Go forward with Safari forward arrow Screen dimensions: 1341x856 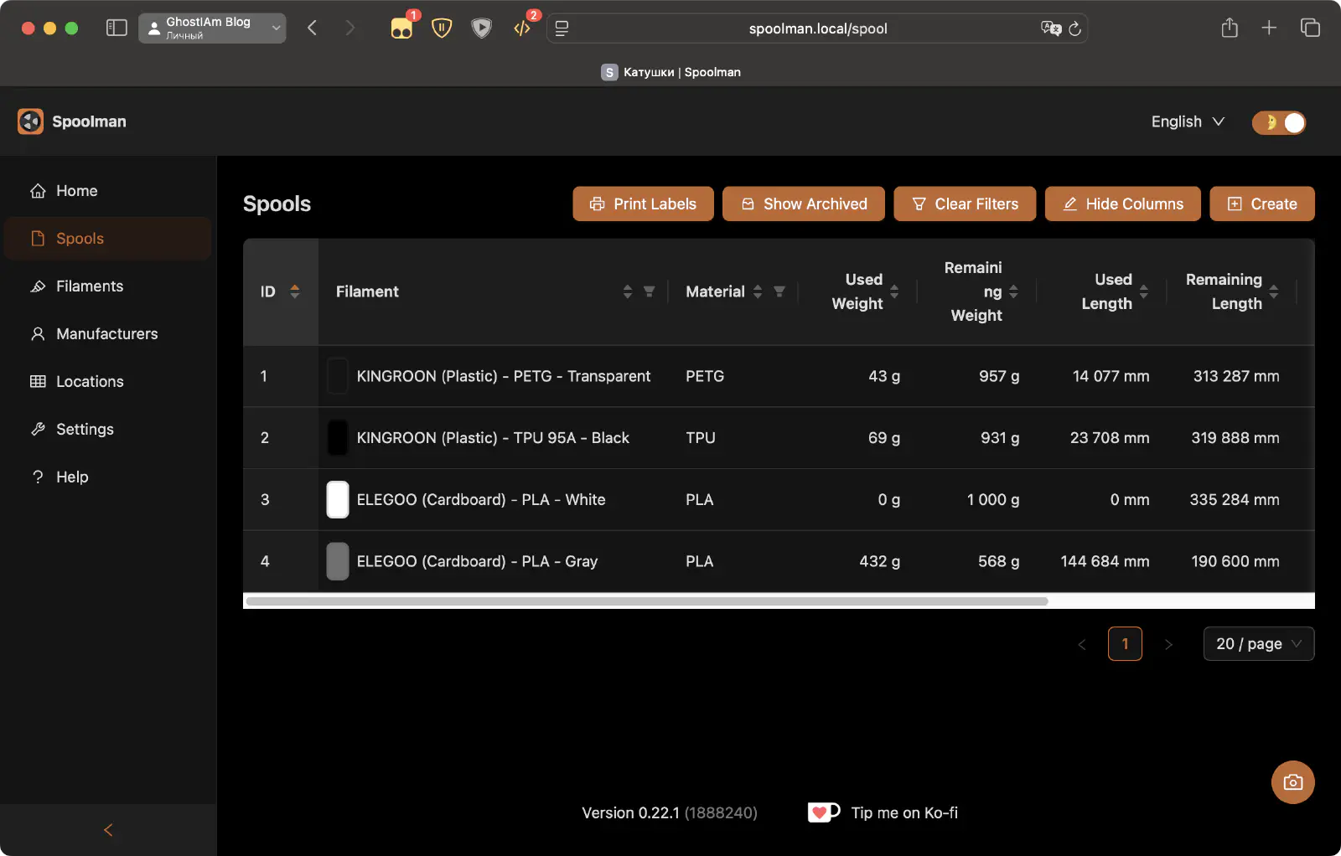[x=349, y=28]
